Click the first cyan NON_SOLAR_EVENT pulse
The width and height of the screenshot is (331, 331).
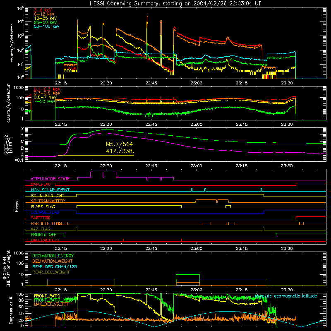pyautogui.click(x=192, y=190)
